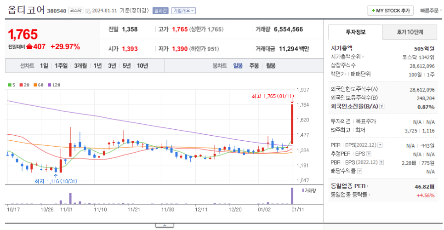Click help icon next to PER EPS(2022.12)
This screenshot has width=444, height=230.
(x=380, y=145)
